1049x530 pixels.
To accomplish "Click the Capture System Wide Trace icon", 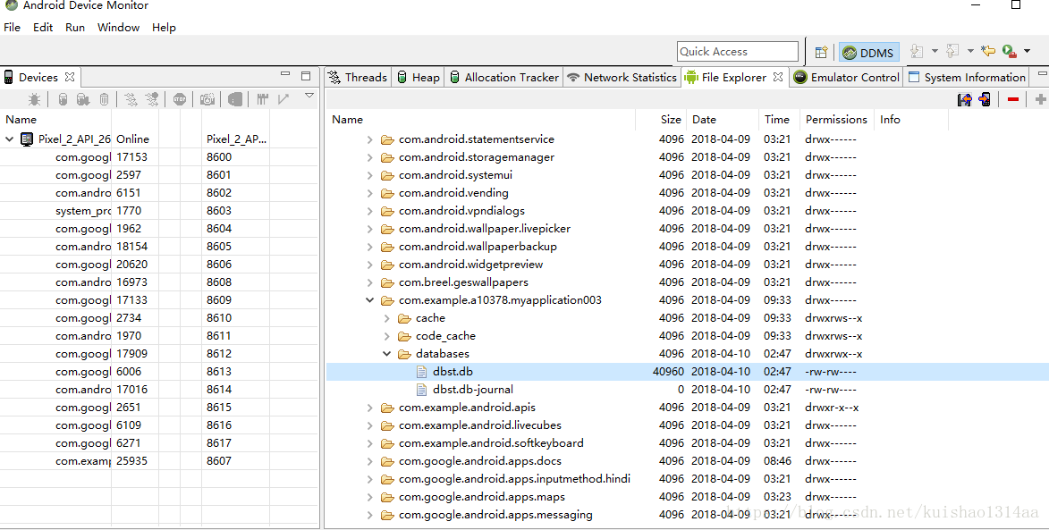I will click(x=262, y=99).
